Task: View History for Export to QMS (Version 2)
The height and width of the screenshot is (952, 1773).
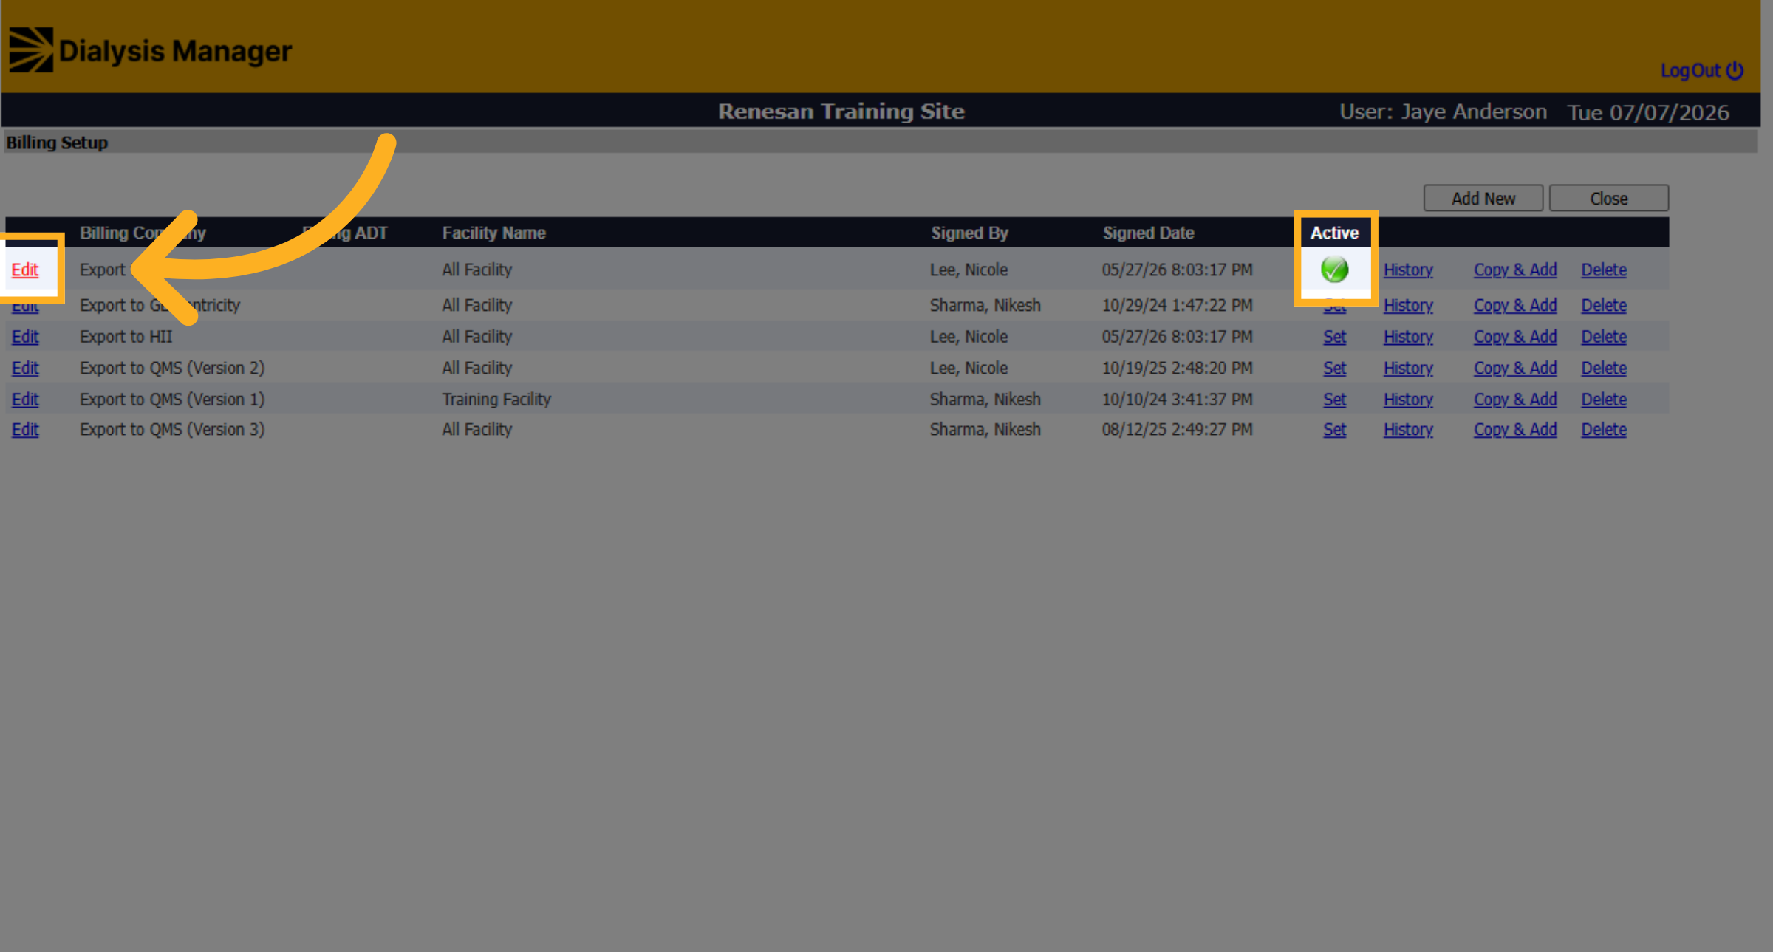Action: (x=1408, y=368)
